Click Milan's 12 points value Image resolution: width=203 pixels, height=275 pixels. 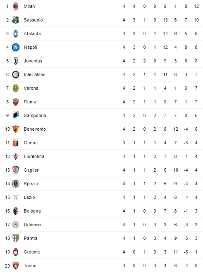pos(196,6)
